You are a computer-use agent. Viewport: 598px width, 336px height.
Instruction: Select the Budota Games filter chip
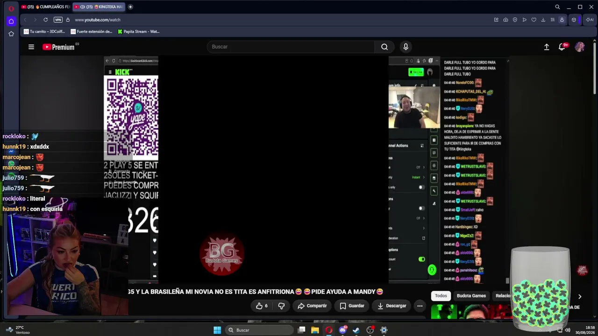coord(471,296)
